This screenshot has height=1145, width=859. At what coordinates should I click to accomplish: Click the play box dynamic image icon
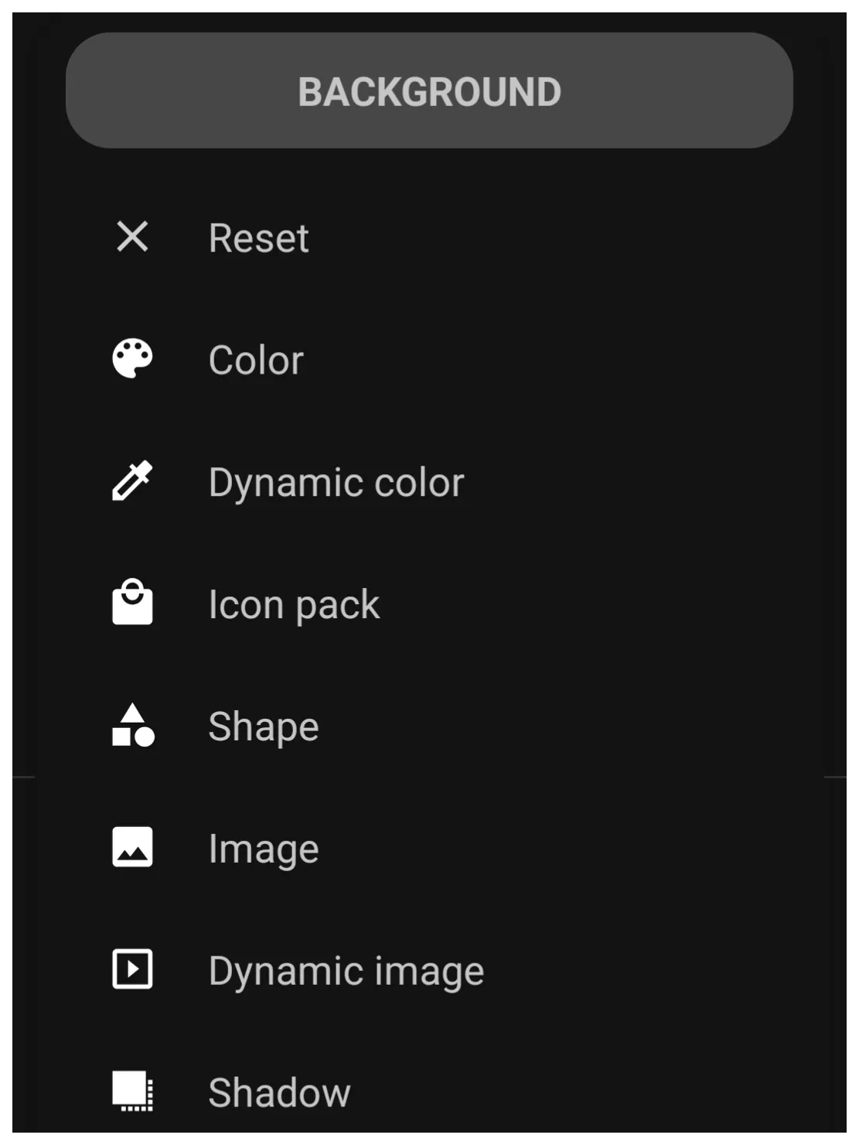coord(132,969)
